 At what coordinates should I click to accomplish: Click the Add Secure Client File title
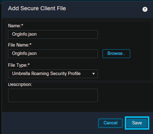point(37,8)
